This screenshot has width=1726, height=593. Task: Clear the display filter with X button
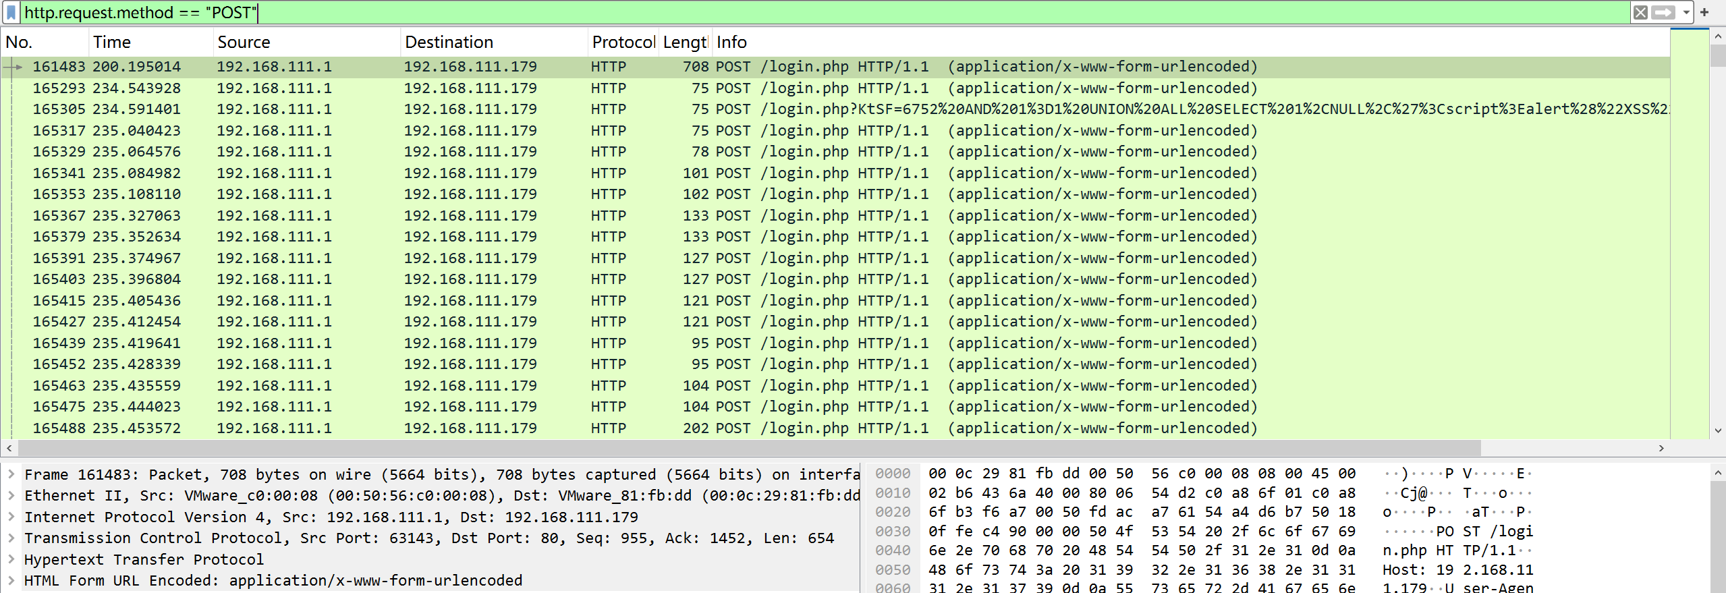coord(1640,12)
